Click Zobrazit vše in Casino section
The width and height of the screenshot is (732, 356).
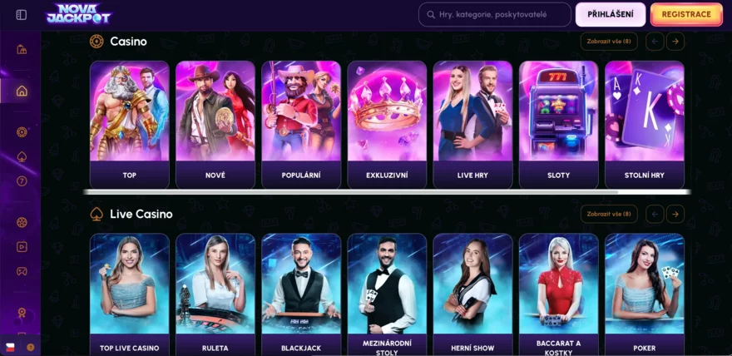coord(609,42)
